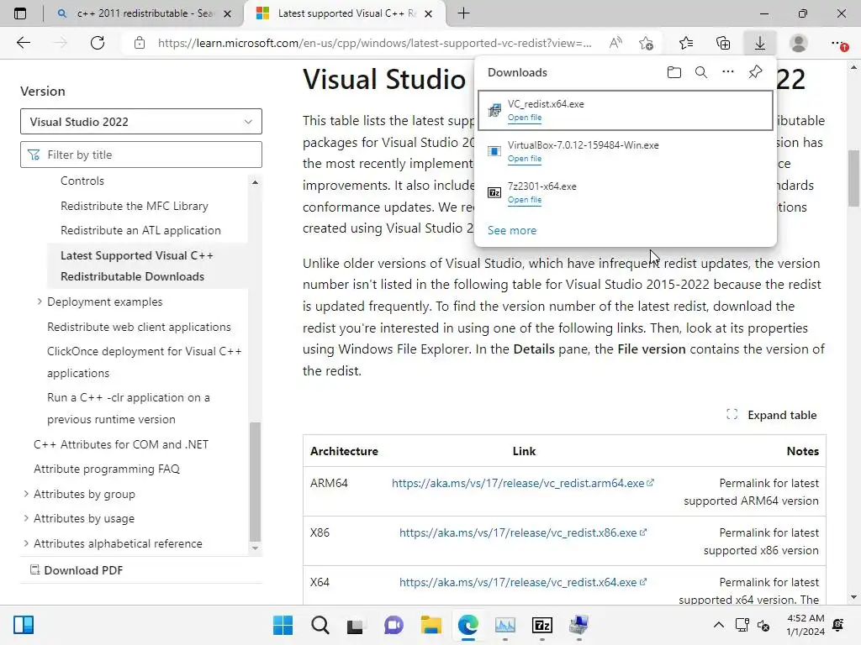Open the Windows Start menu

click(x=283, y=625)
